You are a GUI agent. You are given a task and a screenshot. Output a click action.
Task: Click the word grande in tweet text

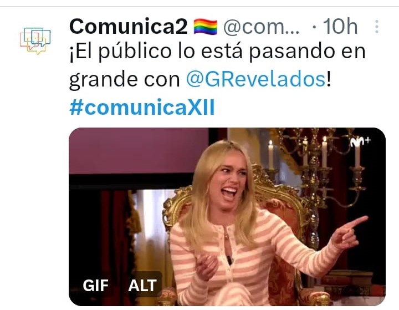tap(104, 80)
